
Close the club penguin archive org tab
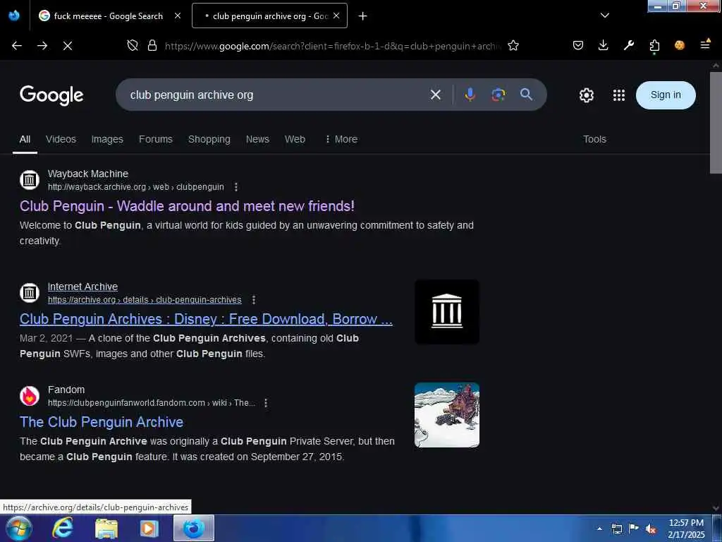[336, 16]
